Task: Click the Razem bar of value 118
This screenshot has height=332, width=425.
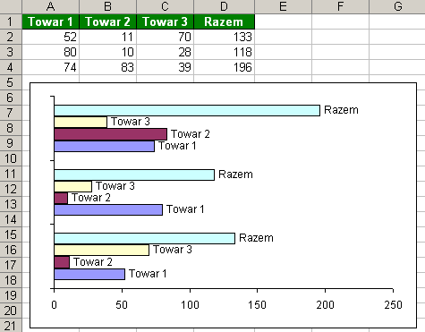Action: [x=134, y=175]
